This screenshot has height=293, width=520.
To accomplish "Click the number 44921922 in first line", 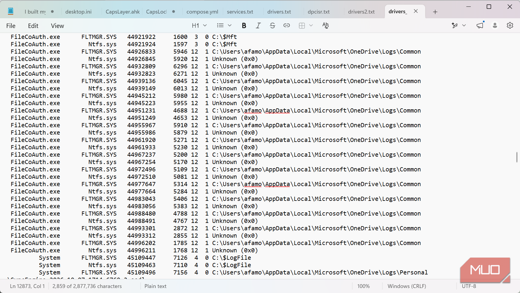I will (x=141, y=37).
